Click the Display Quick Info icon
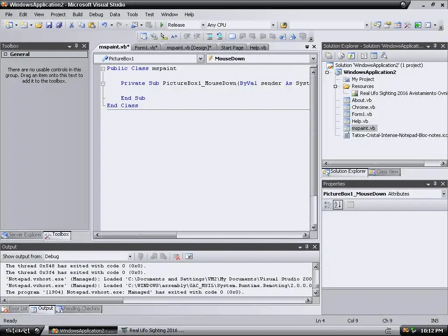The image size is (448, 336). 164,36
